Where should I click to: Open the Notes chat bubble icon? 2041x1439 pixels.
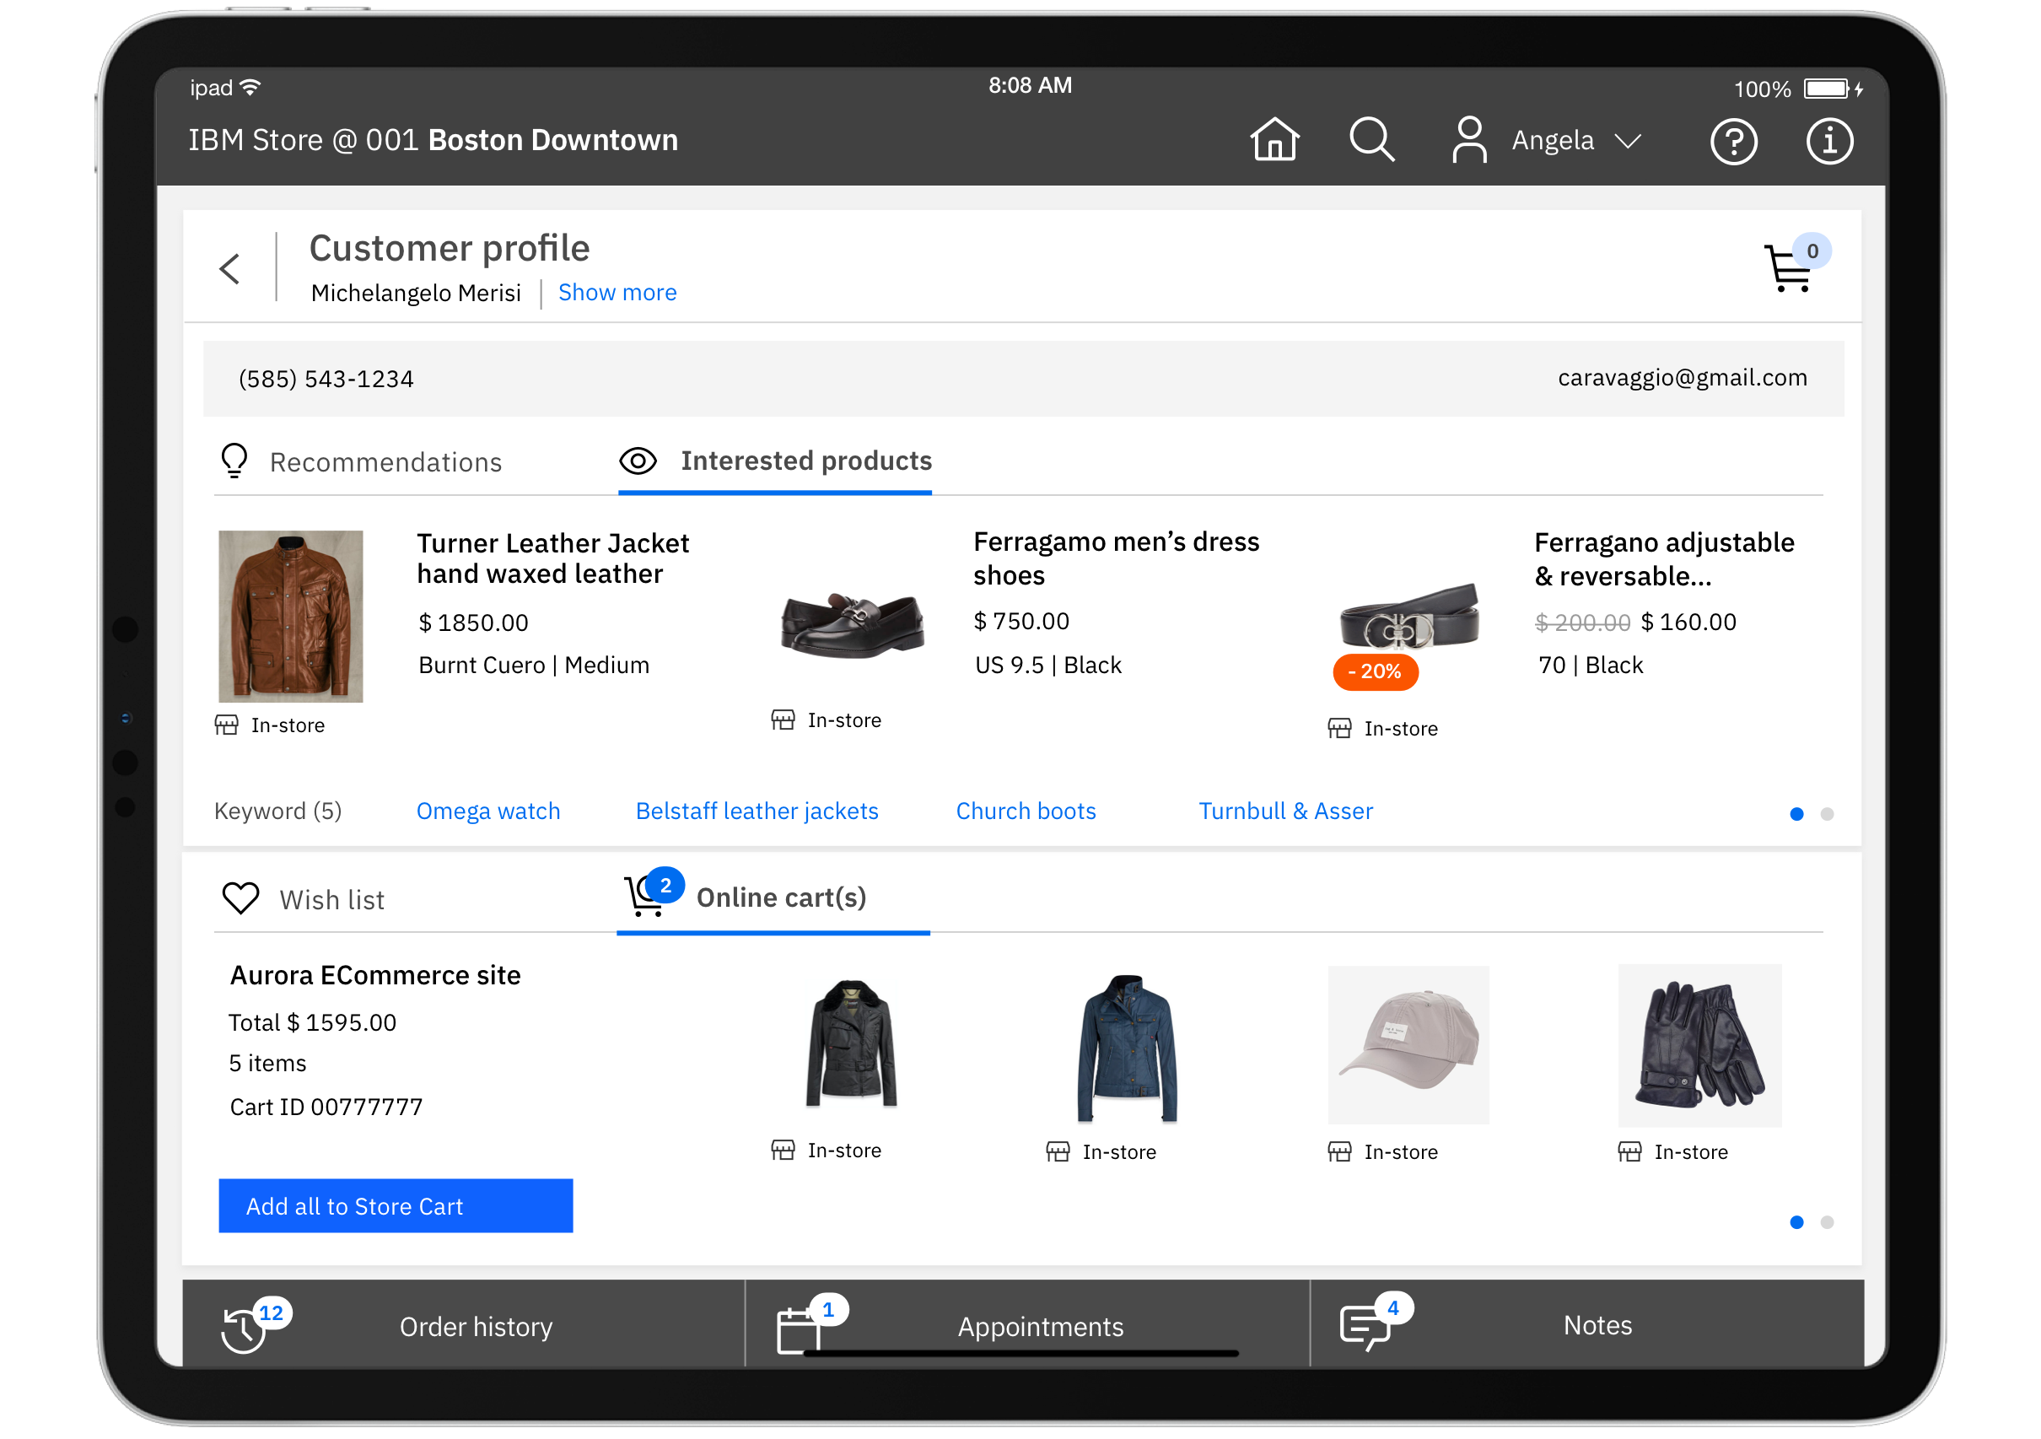[1364, 1326]
